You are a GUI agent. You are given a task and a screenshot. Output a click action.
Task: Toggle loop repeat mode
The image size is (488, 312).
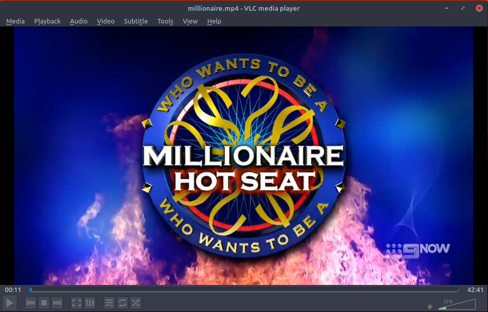point(123,303)
